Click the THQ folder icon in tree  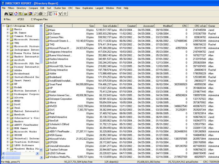(x=12, y=43)
